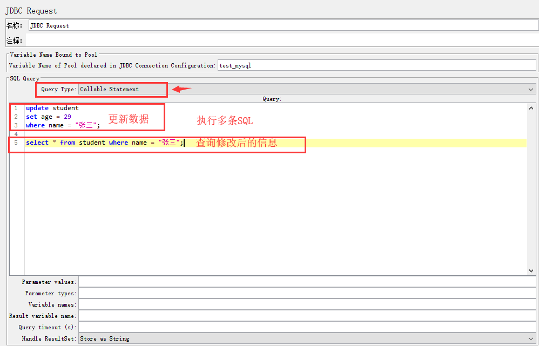Click the "where name" line of update query
This screenshot has width=539, height=346.
coord(62,125)
